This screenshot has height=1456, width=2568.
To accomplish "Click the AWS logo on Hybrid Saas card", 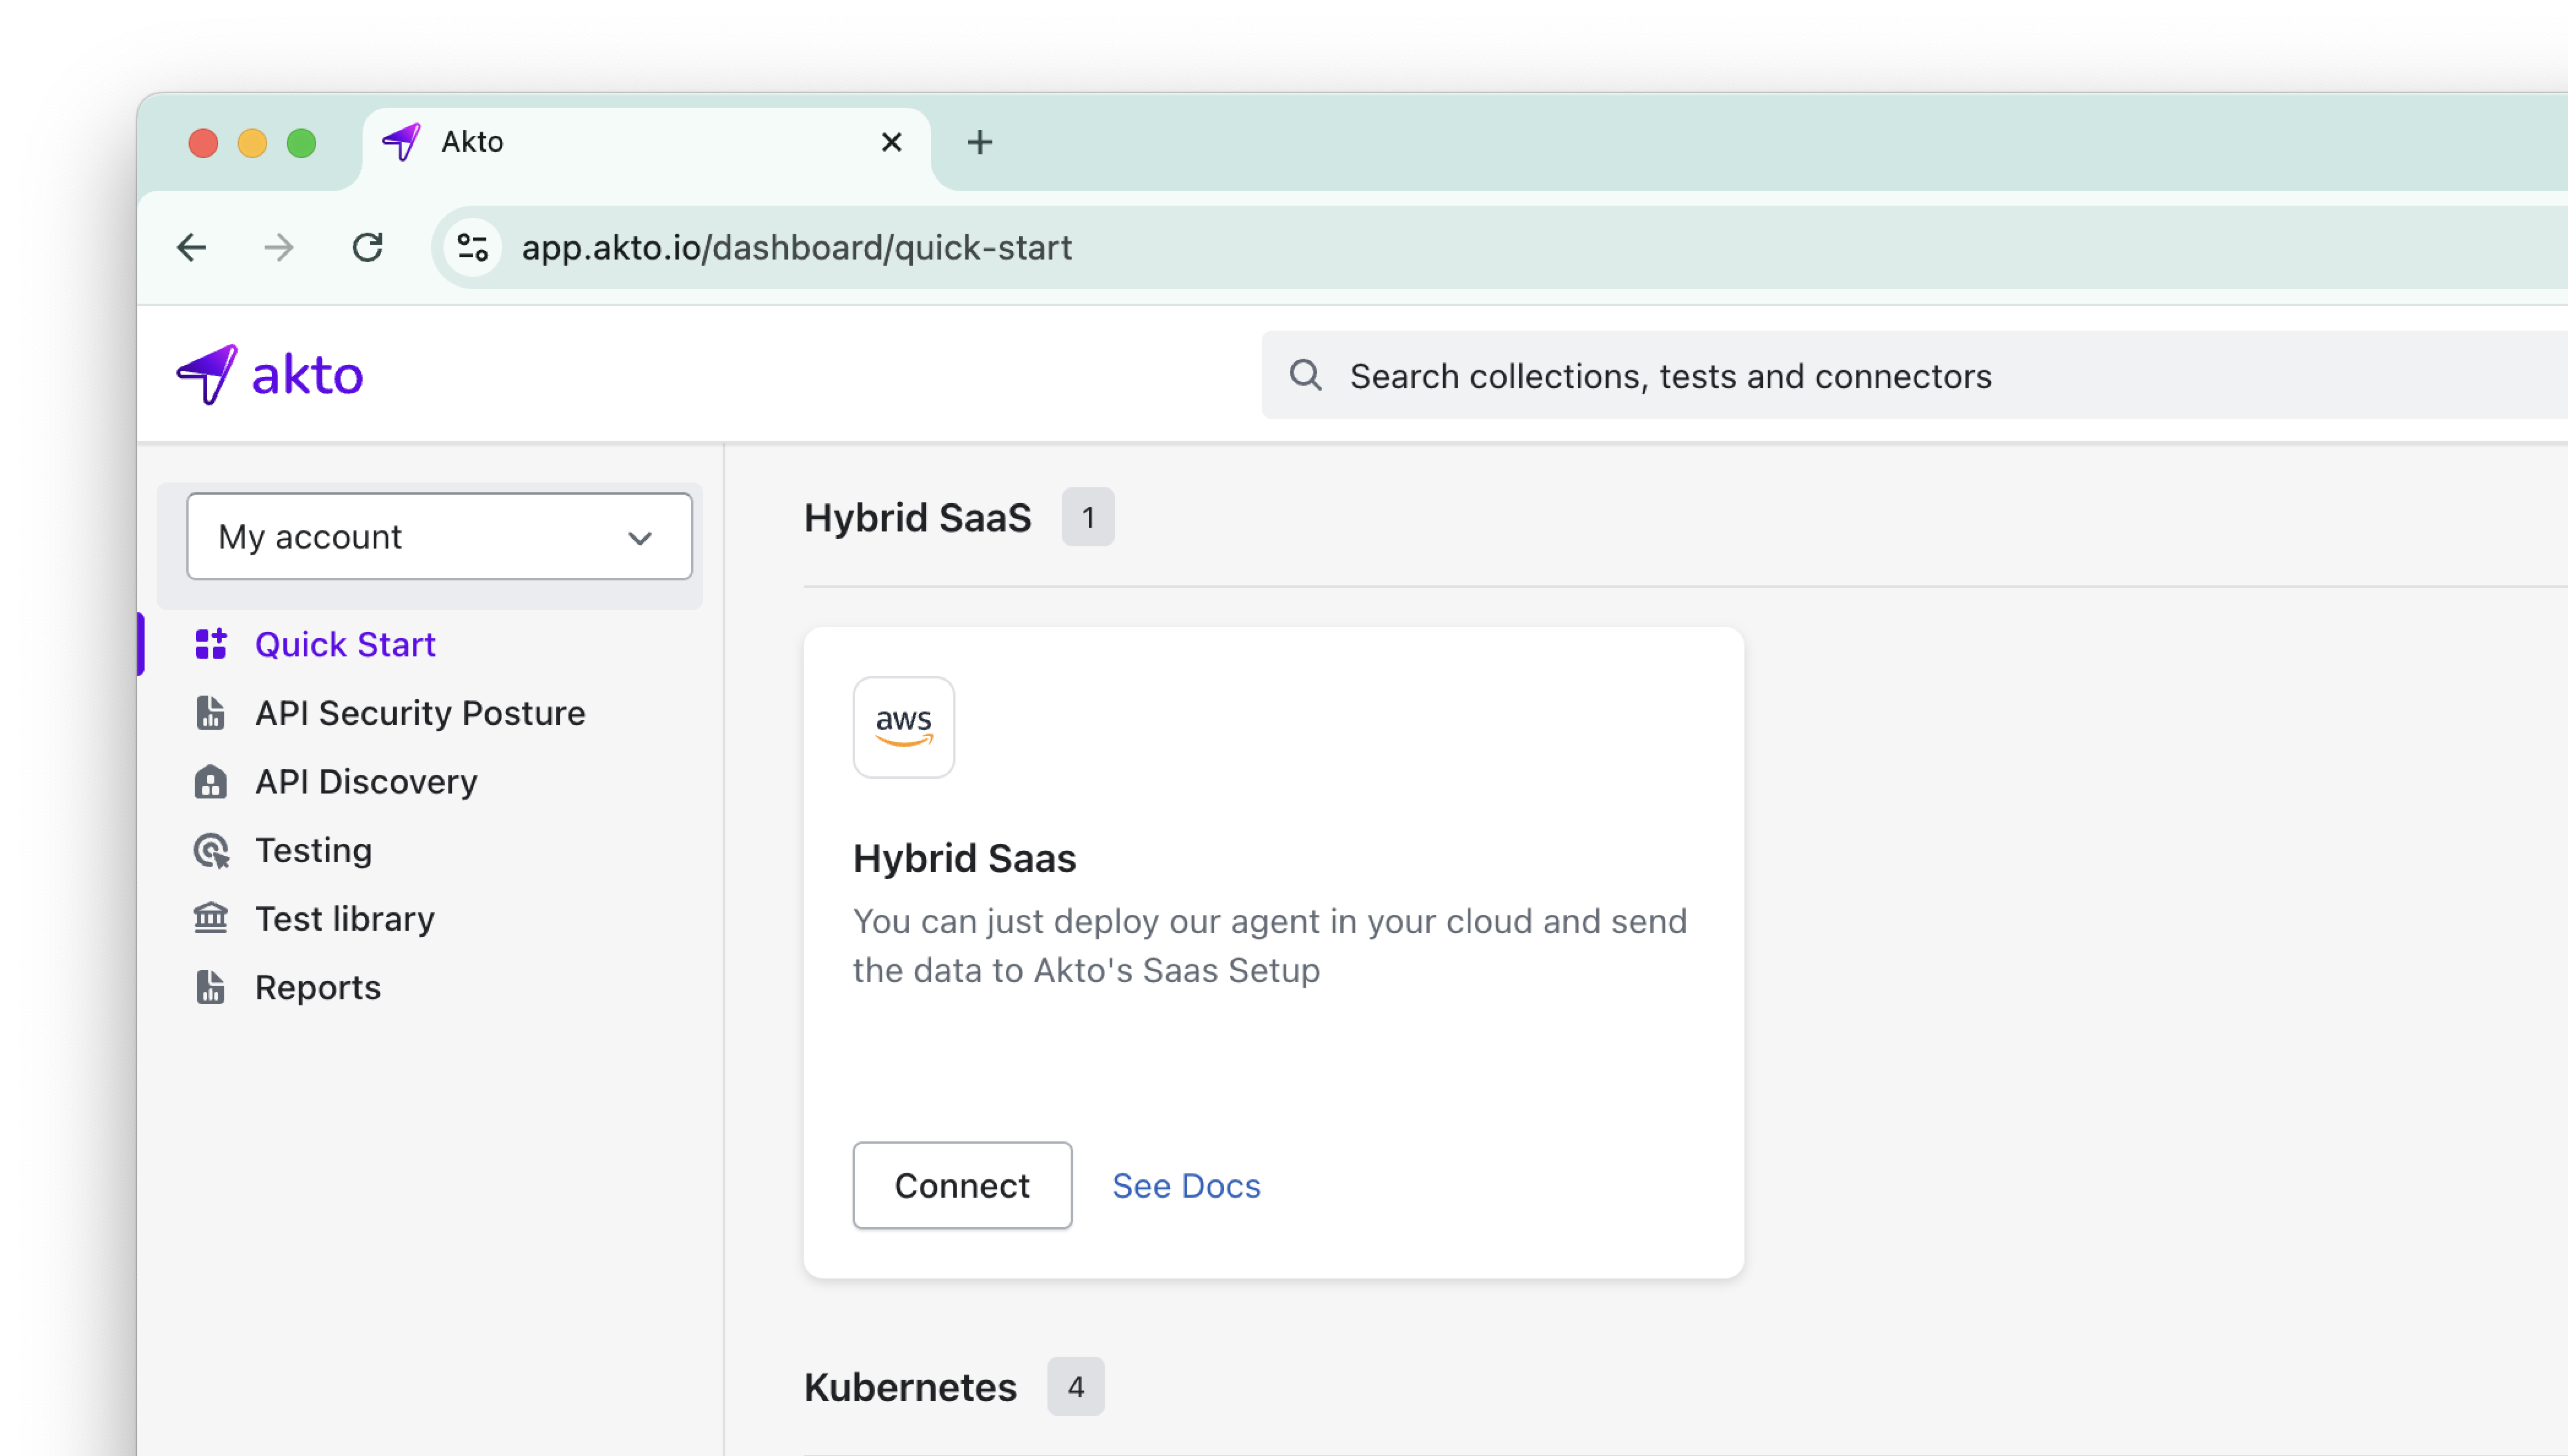I will pyautogui.click(x=903, y=727).
